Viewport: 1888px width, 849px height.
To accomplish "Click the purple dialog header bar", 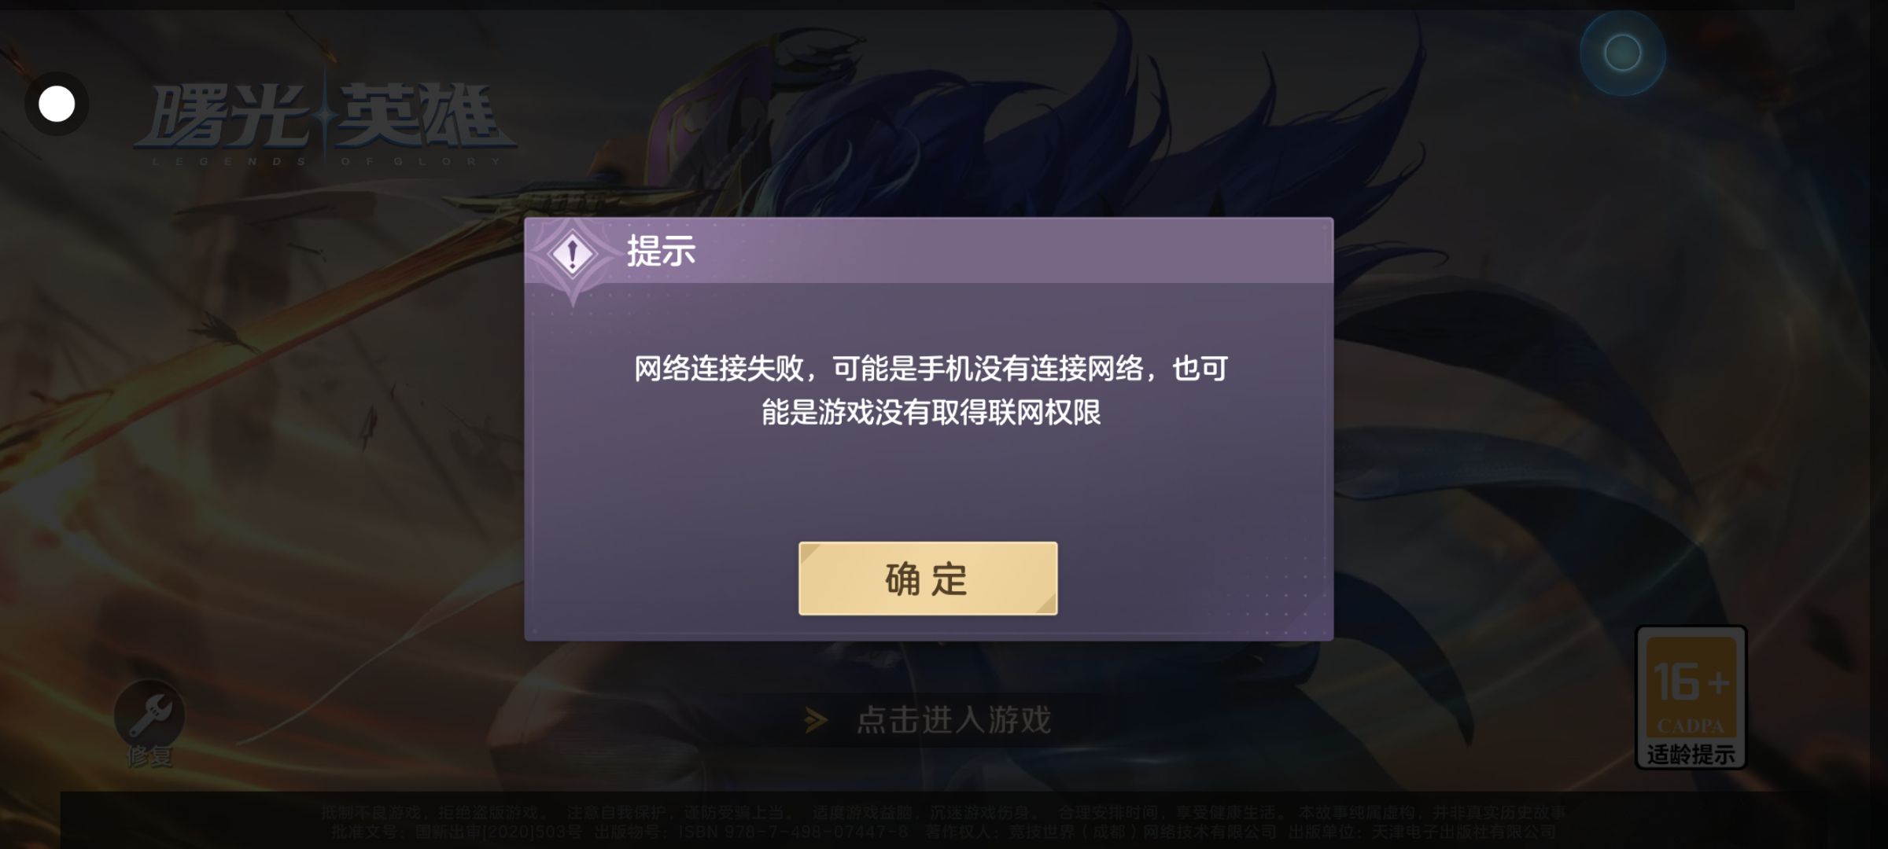I will 929,251.
